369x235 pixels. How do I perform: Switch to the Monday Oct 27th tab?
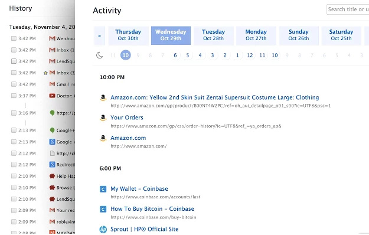[256, 36]
